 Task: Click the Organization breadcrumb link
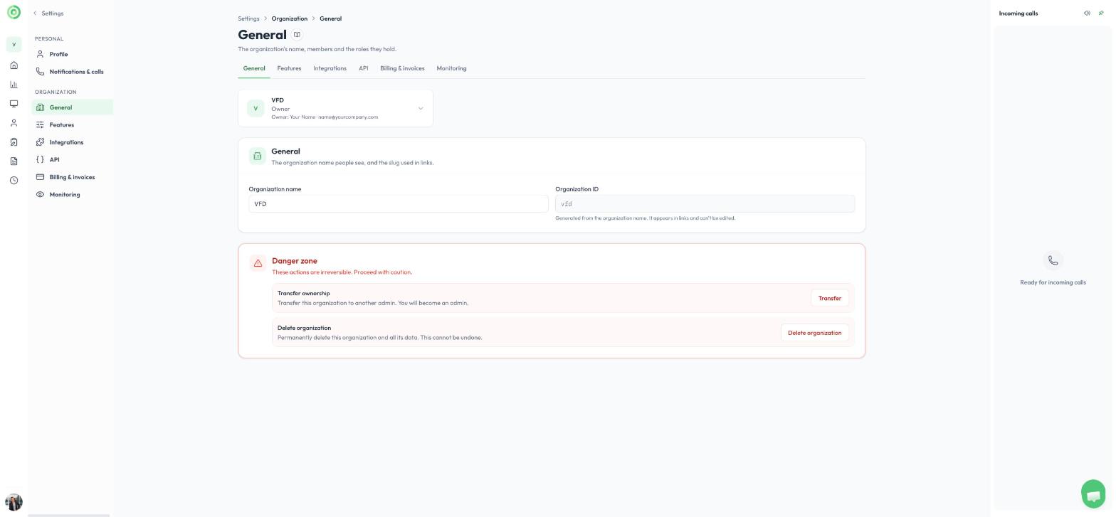289,18
